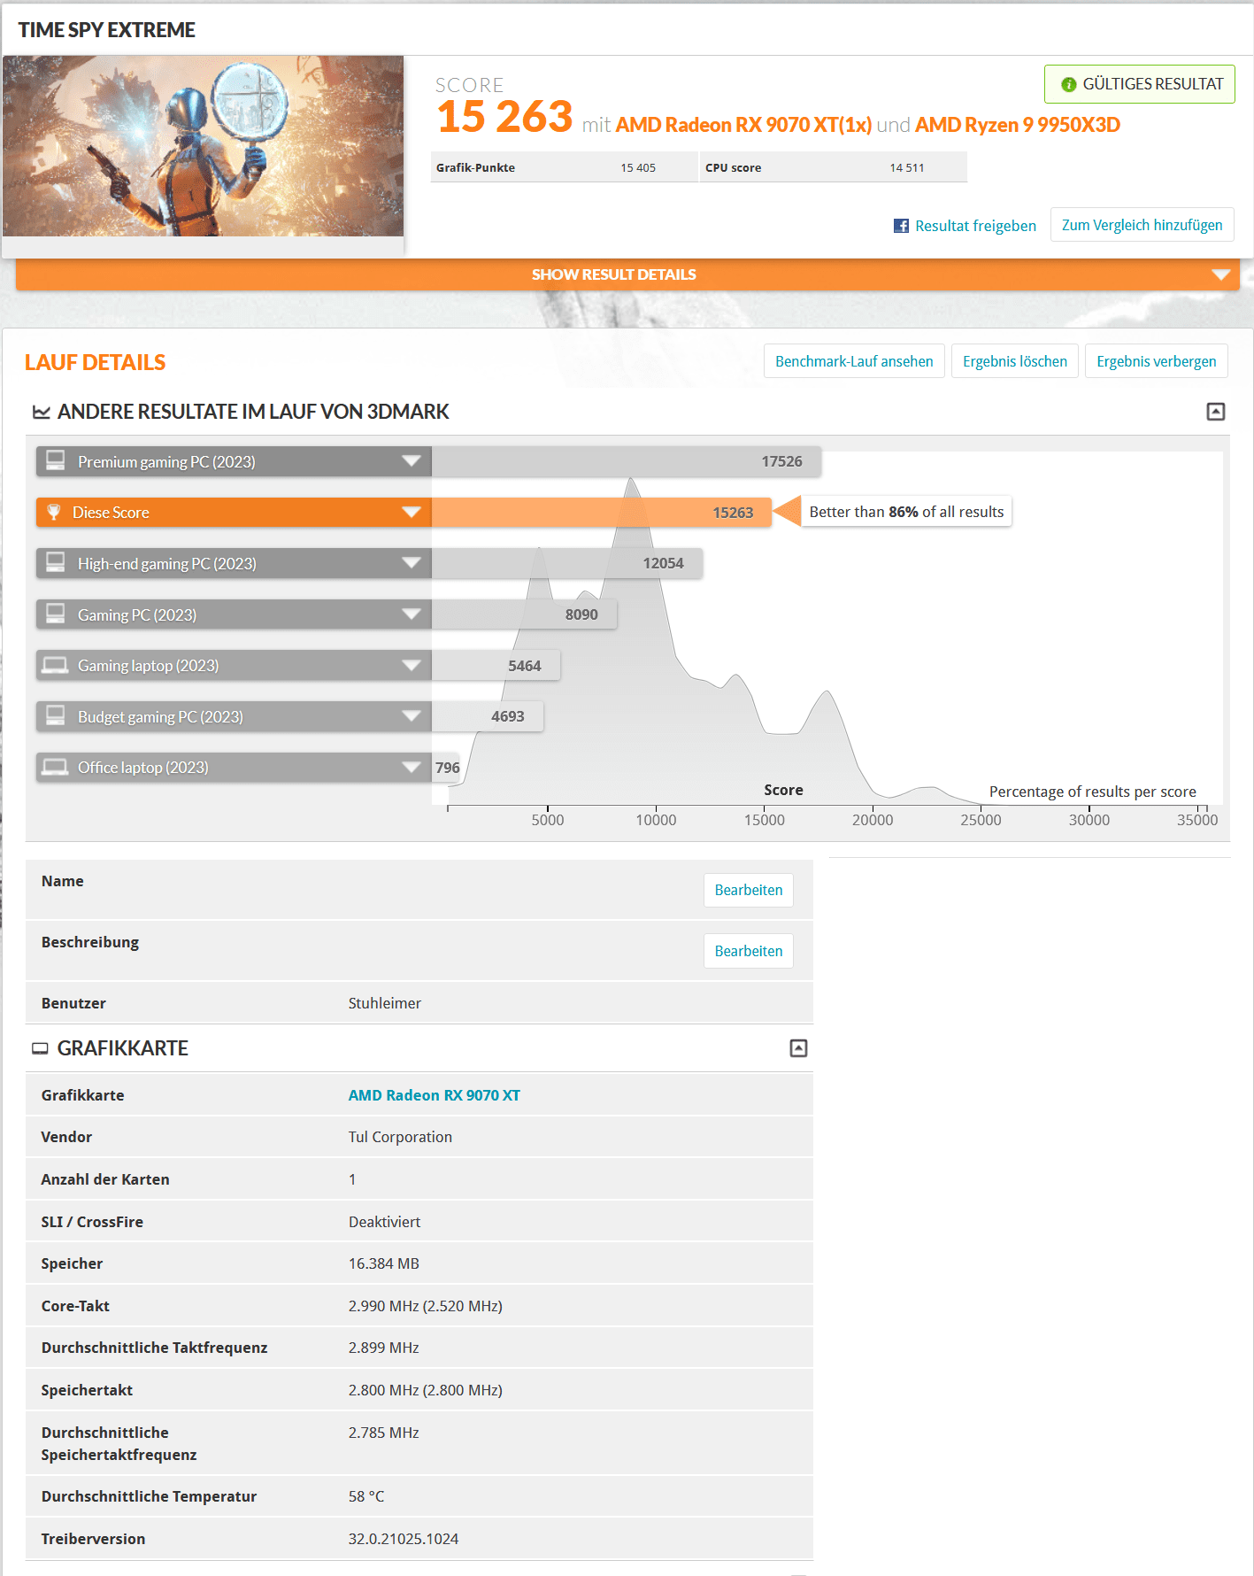Click the Speicher value 16.384 MB
This screenshot has width=1254, height=1576.
384,1263
